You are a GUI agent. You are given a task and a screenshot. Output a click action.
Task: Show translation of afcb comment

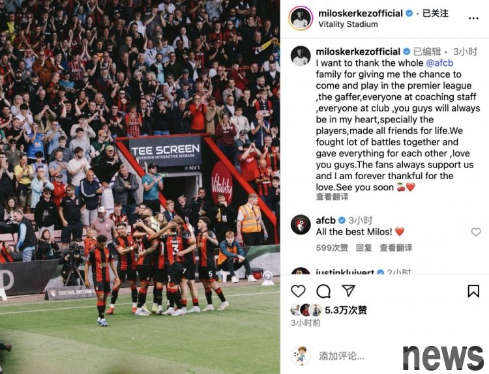coord(396,248)
